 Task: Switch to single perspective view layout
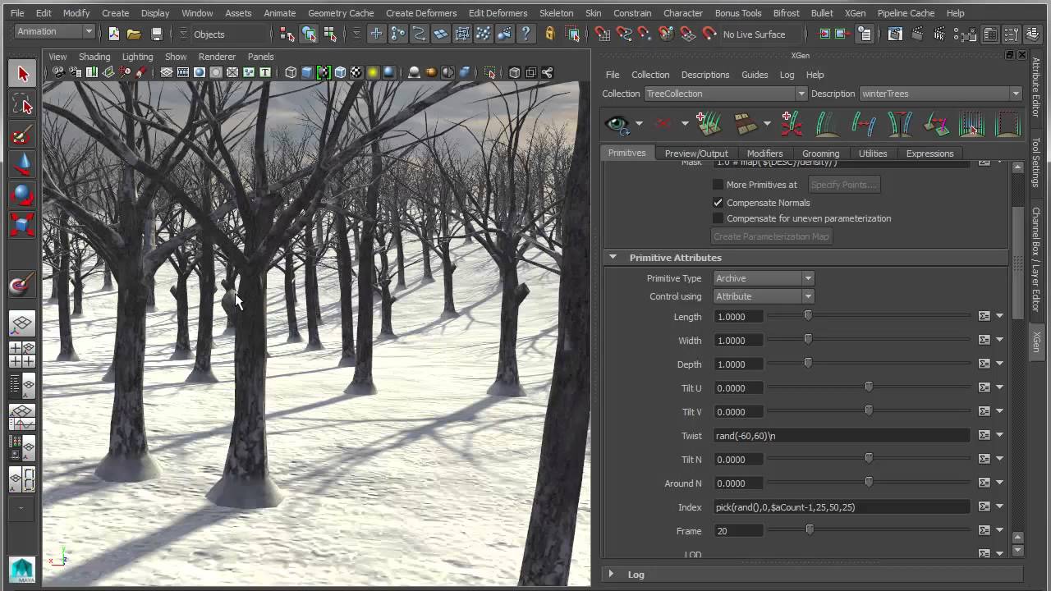pyautogui.click(x=22, y=324)
